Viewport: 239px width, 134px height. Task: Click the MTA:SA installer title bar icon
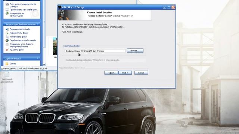point(59,7)
